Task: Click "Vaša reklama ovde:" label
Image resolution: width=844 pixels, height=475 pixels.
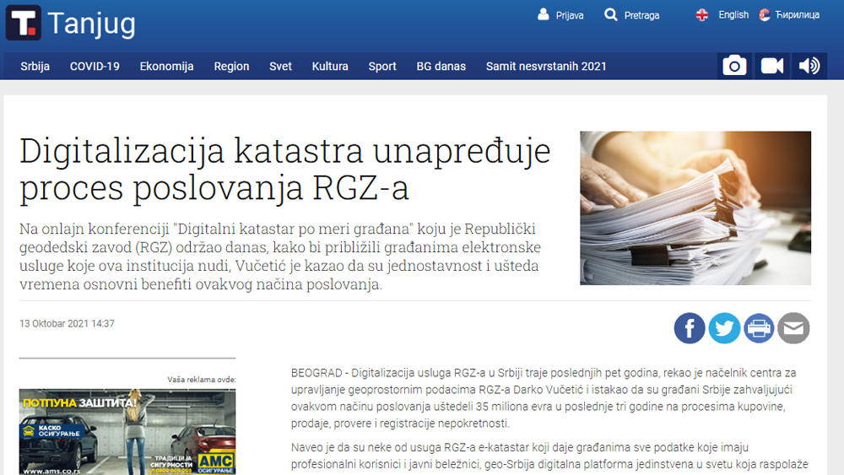Action: [202, 380]
